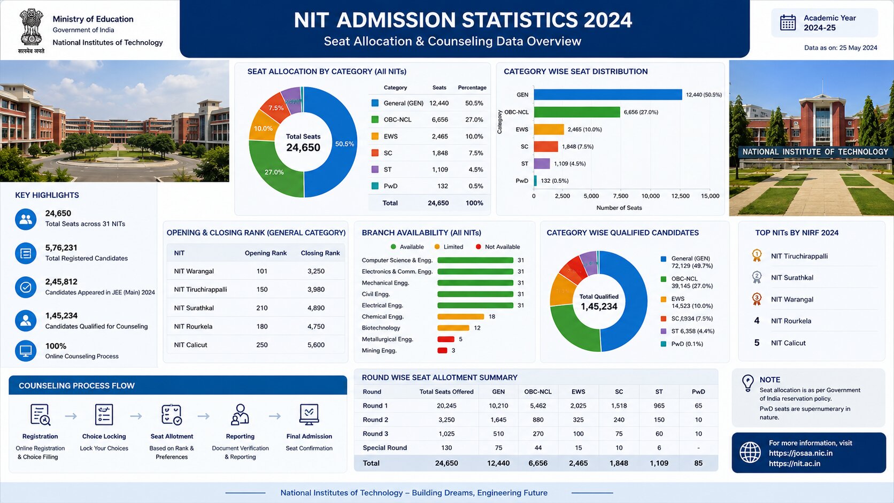Viewport: 894px width, 503px height.
Task: Click the Total Seats Offered column header
Action: point(446,392)
